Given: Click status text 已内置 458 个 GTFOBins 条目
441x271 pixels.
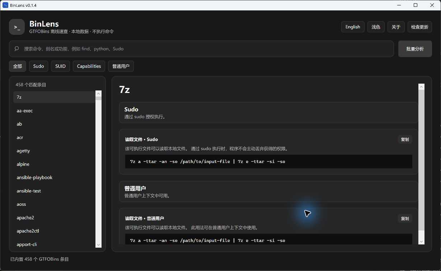Looking at the screenshot, I should [39, 259].
